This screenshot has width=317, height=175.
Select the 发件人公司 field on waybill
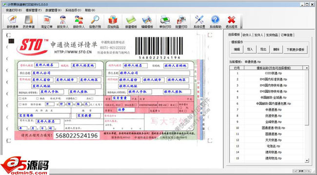67,73
